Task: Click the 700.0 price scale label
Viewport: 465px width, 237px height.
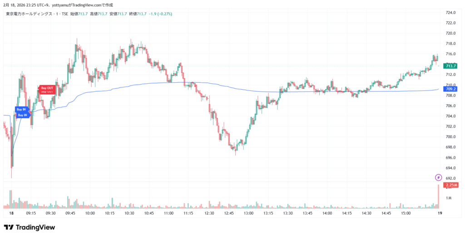Action: pos(450,137)
